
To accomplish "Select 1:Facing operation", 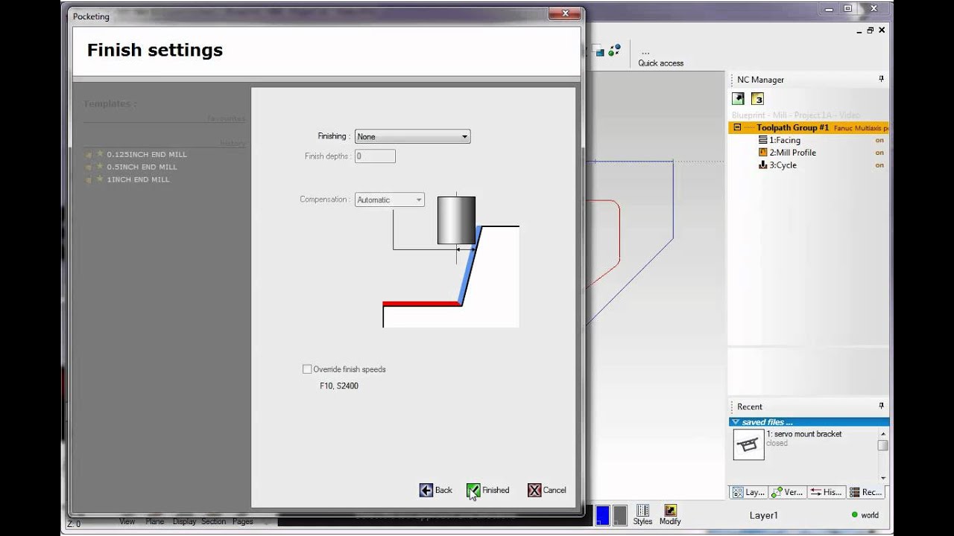I will click(785, 140).
